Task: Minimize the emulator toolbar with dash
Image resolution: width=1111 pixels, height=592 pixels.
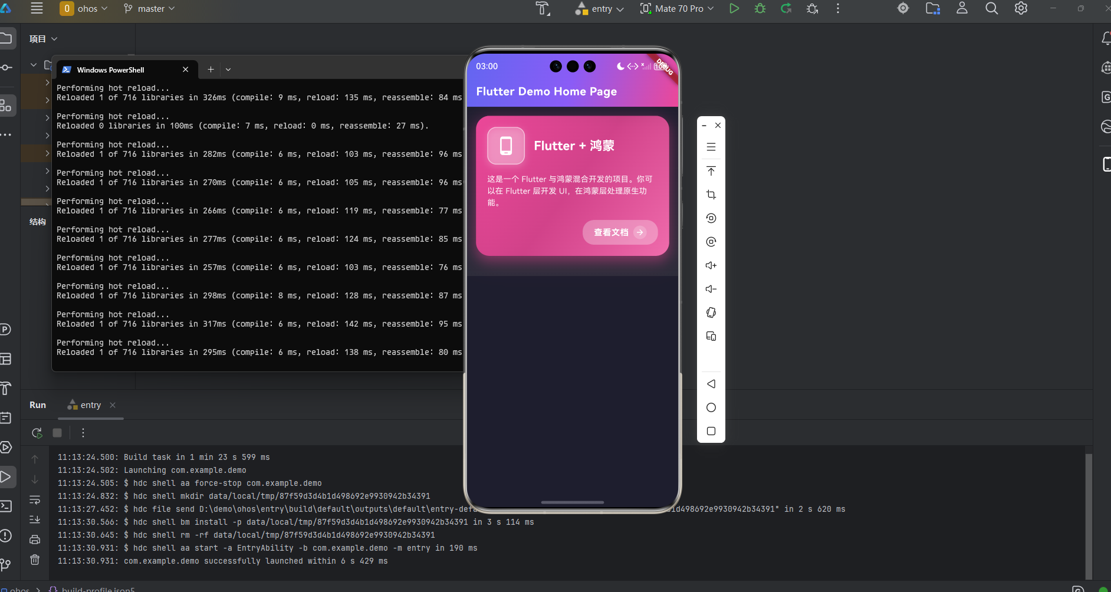Action: click(x=704, y=126)
